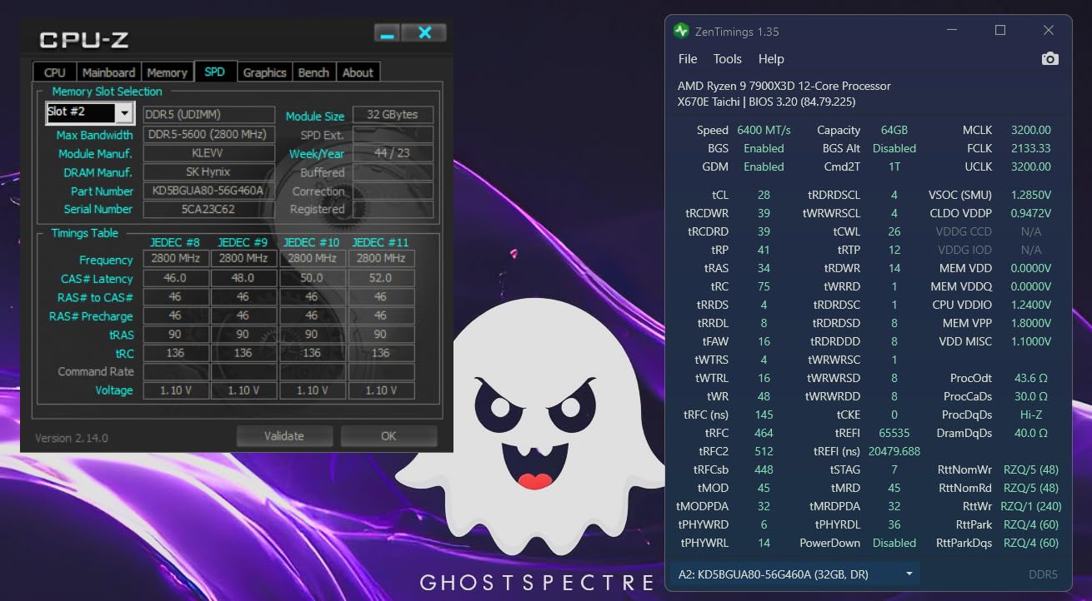Click the Part Number field KD5BGUA80-56G460A
This screenshot has width=1092, height=601.
208,191
